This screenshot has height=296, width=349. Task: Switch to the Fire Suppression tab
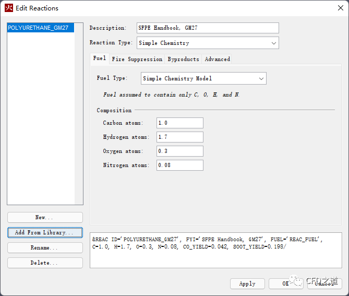(137, 59)
